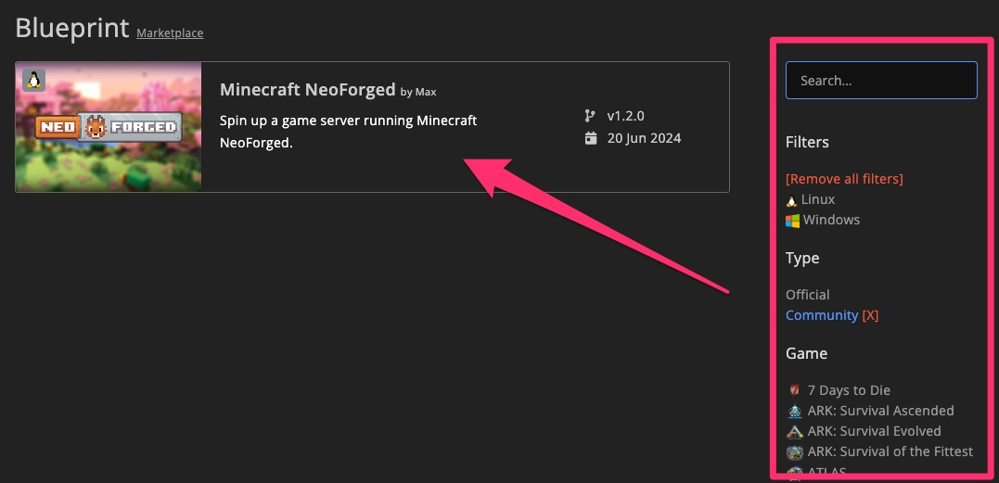Click the ARK: Survival Ascended icon
This screenshot has height=483, width=999.
click(794, 411)
